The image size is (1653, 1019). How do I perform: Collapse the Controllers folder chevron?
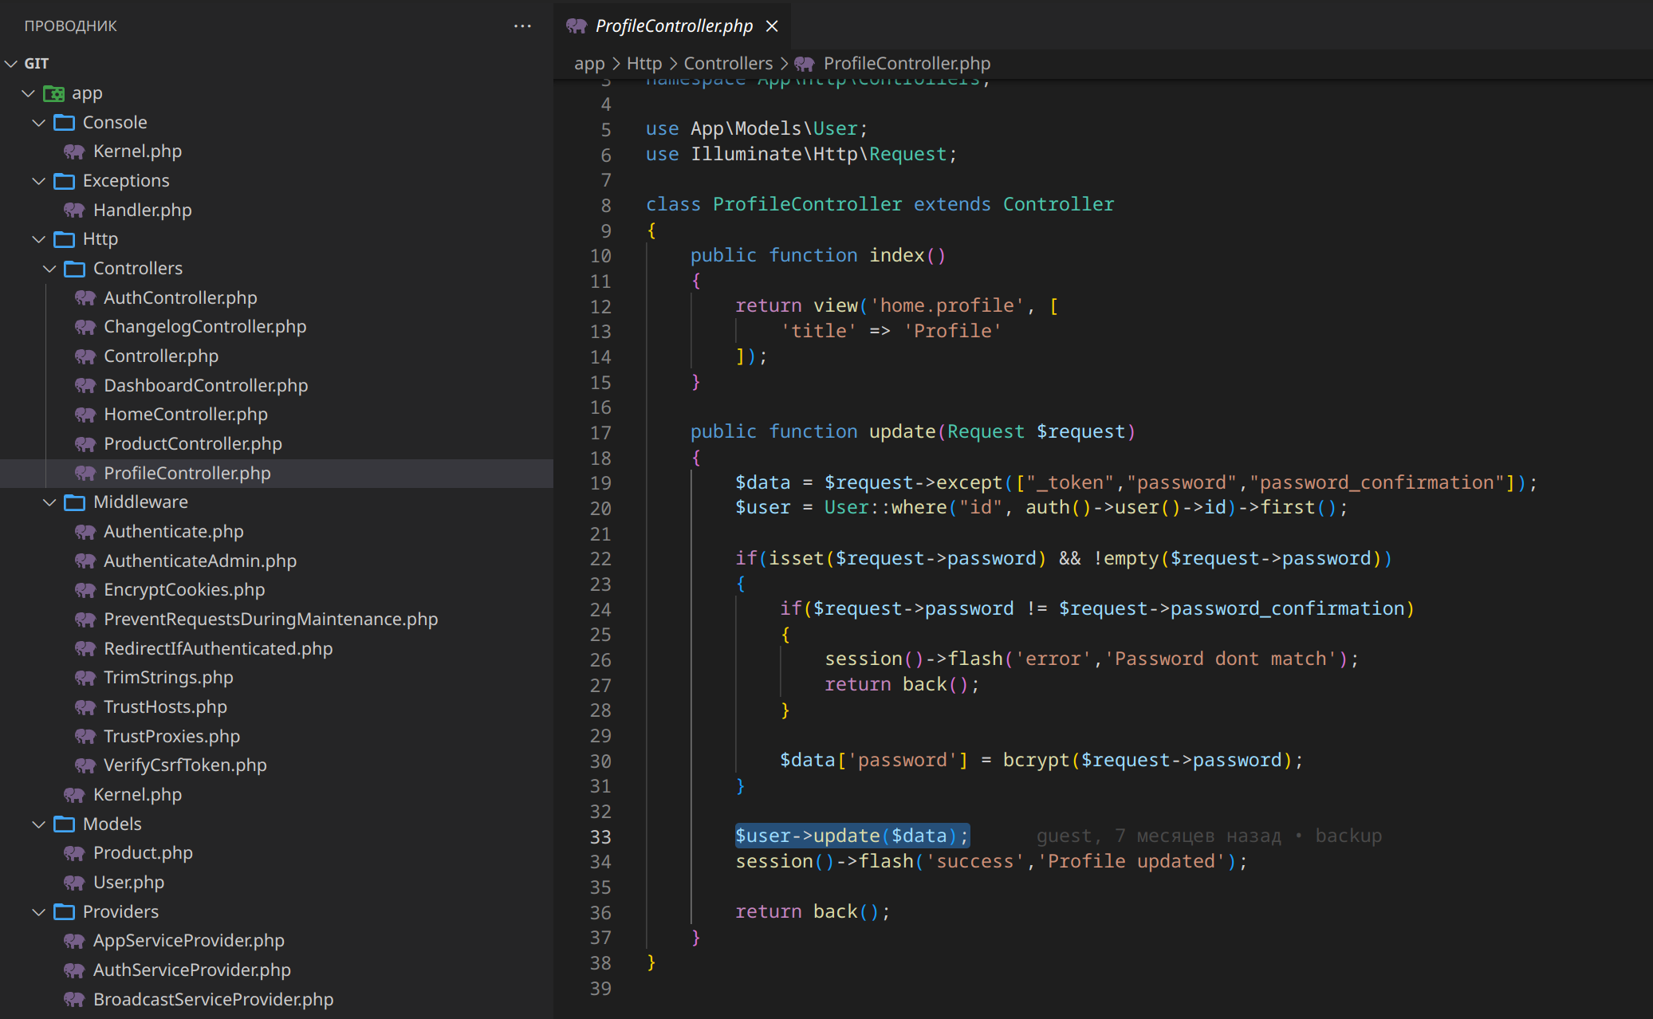(x=49, y=269)
